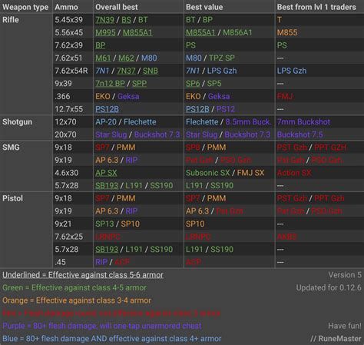Screen dimensions: 364x345
Task: Click the purple 'PS12' round
Action: pyautogui.click(x=226, y=109)
